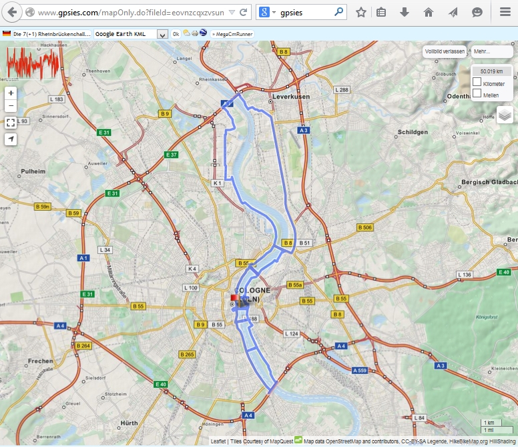Open the Mehr... dropdown menu
518x448 pixels.
493,51
